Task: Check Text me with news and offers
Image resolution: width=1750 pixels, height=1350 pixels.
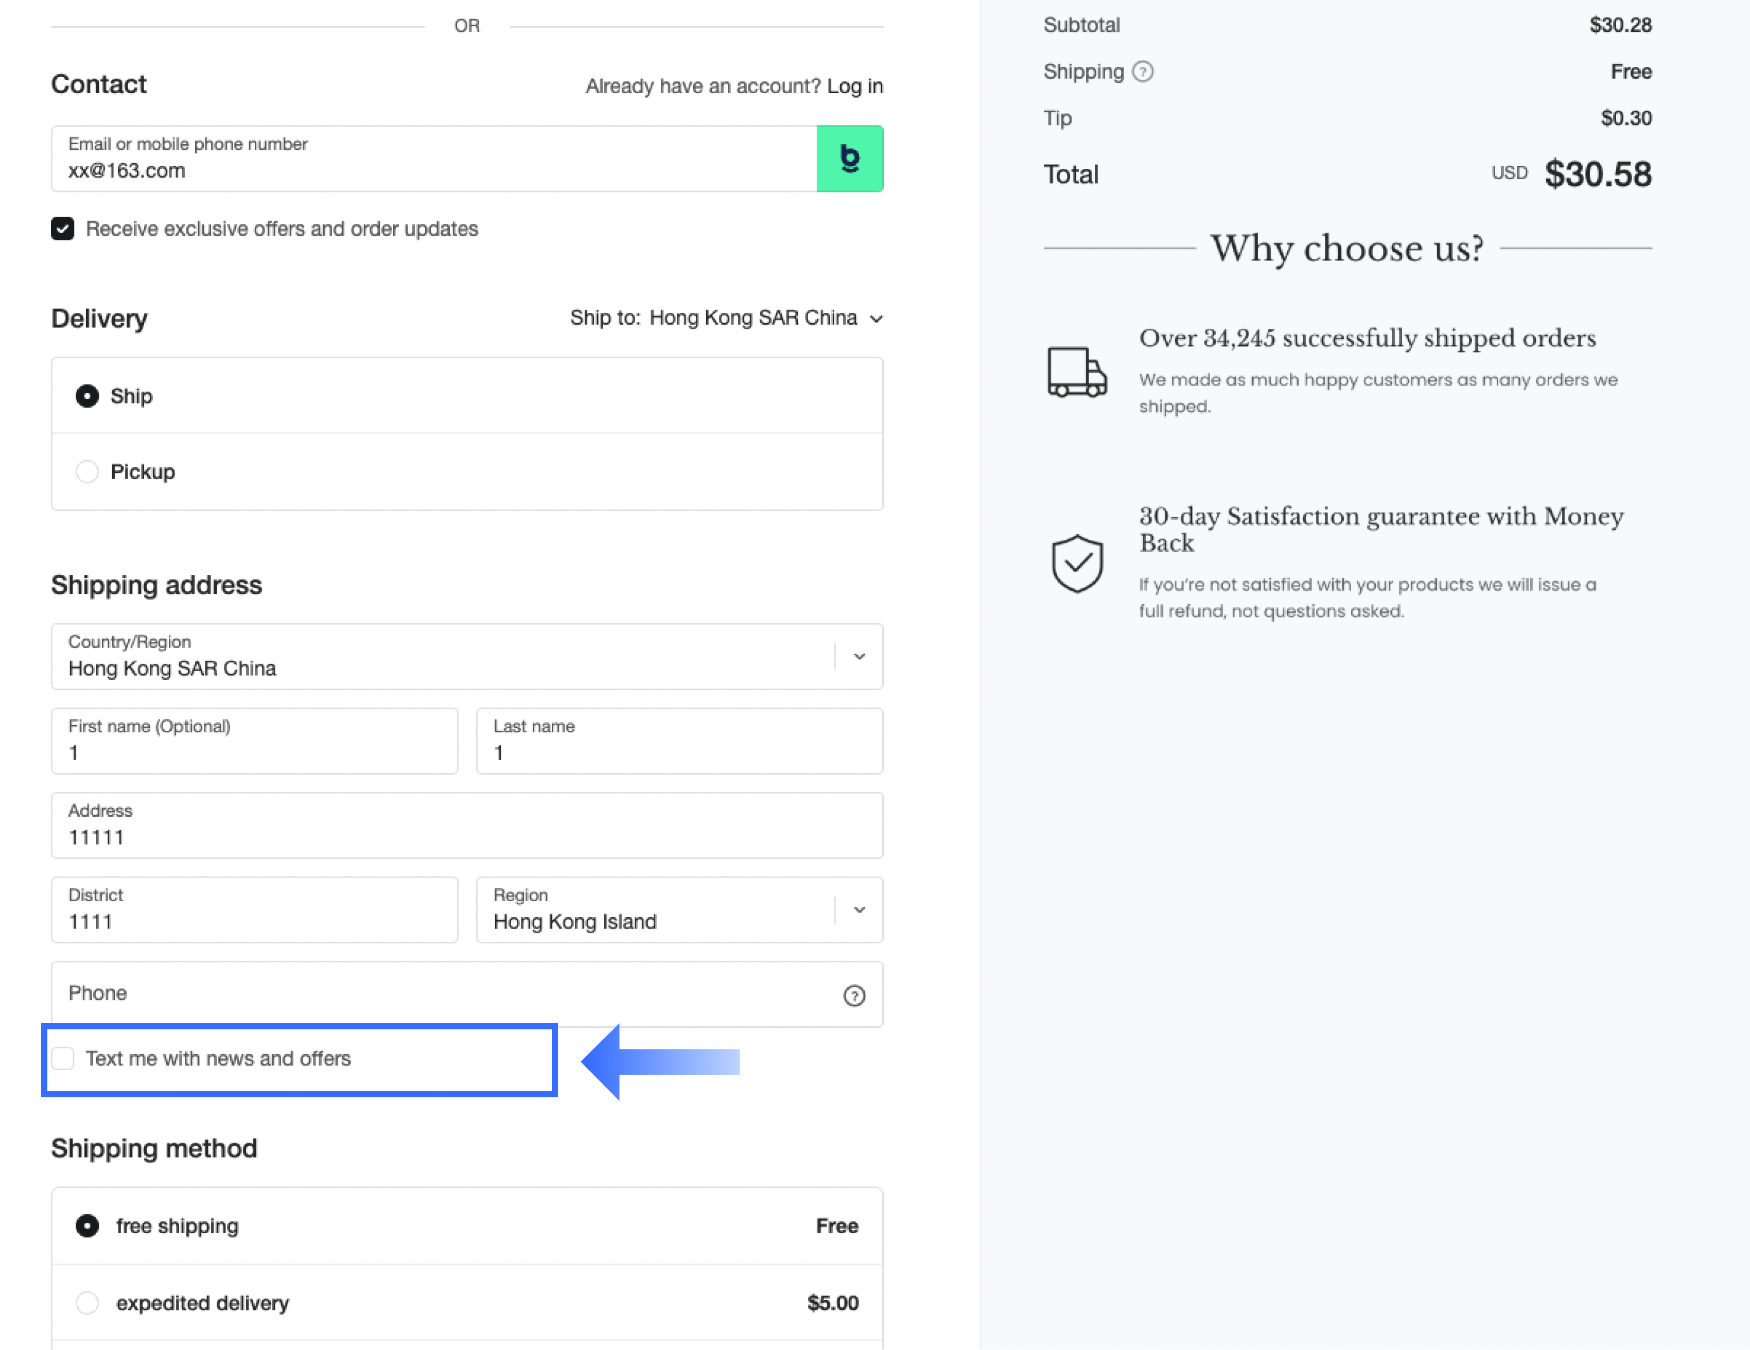Action: click(62, 1058)
